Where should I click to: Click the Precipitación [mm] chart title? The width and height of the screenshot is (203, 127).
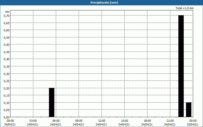point(104,3)
